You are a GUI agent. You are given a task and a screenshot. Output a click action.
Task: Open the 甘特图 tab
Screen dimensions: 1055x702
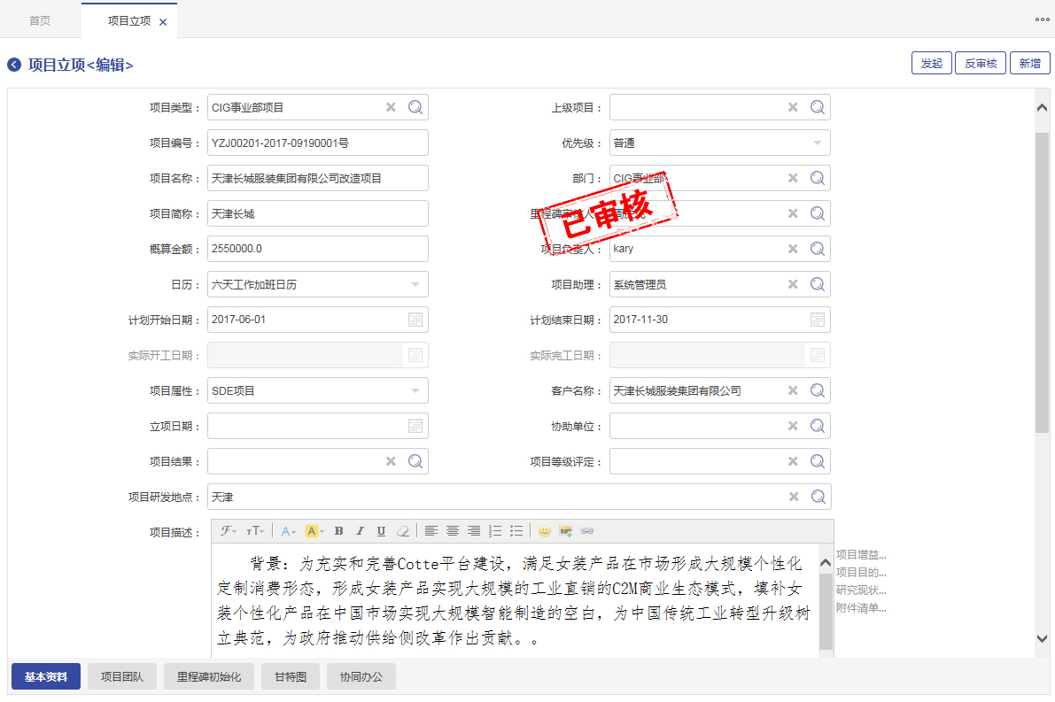(290, 676)
